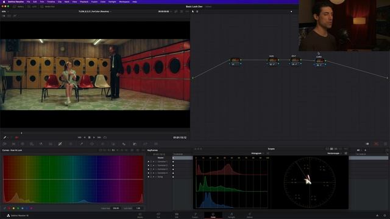
Task: Select Master row in Keyframes
Action: click(160, 158)
